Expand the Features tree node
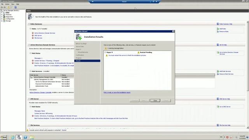249x140 pixels. click(2, 15)
